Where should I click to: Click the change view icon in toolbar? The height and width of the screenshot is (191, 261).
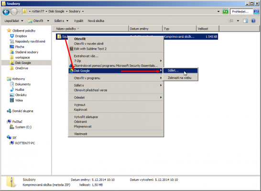click(231, 21)
